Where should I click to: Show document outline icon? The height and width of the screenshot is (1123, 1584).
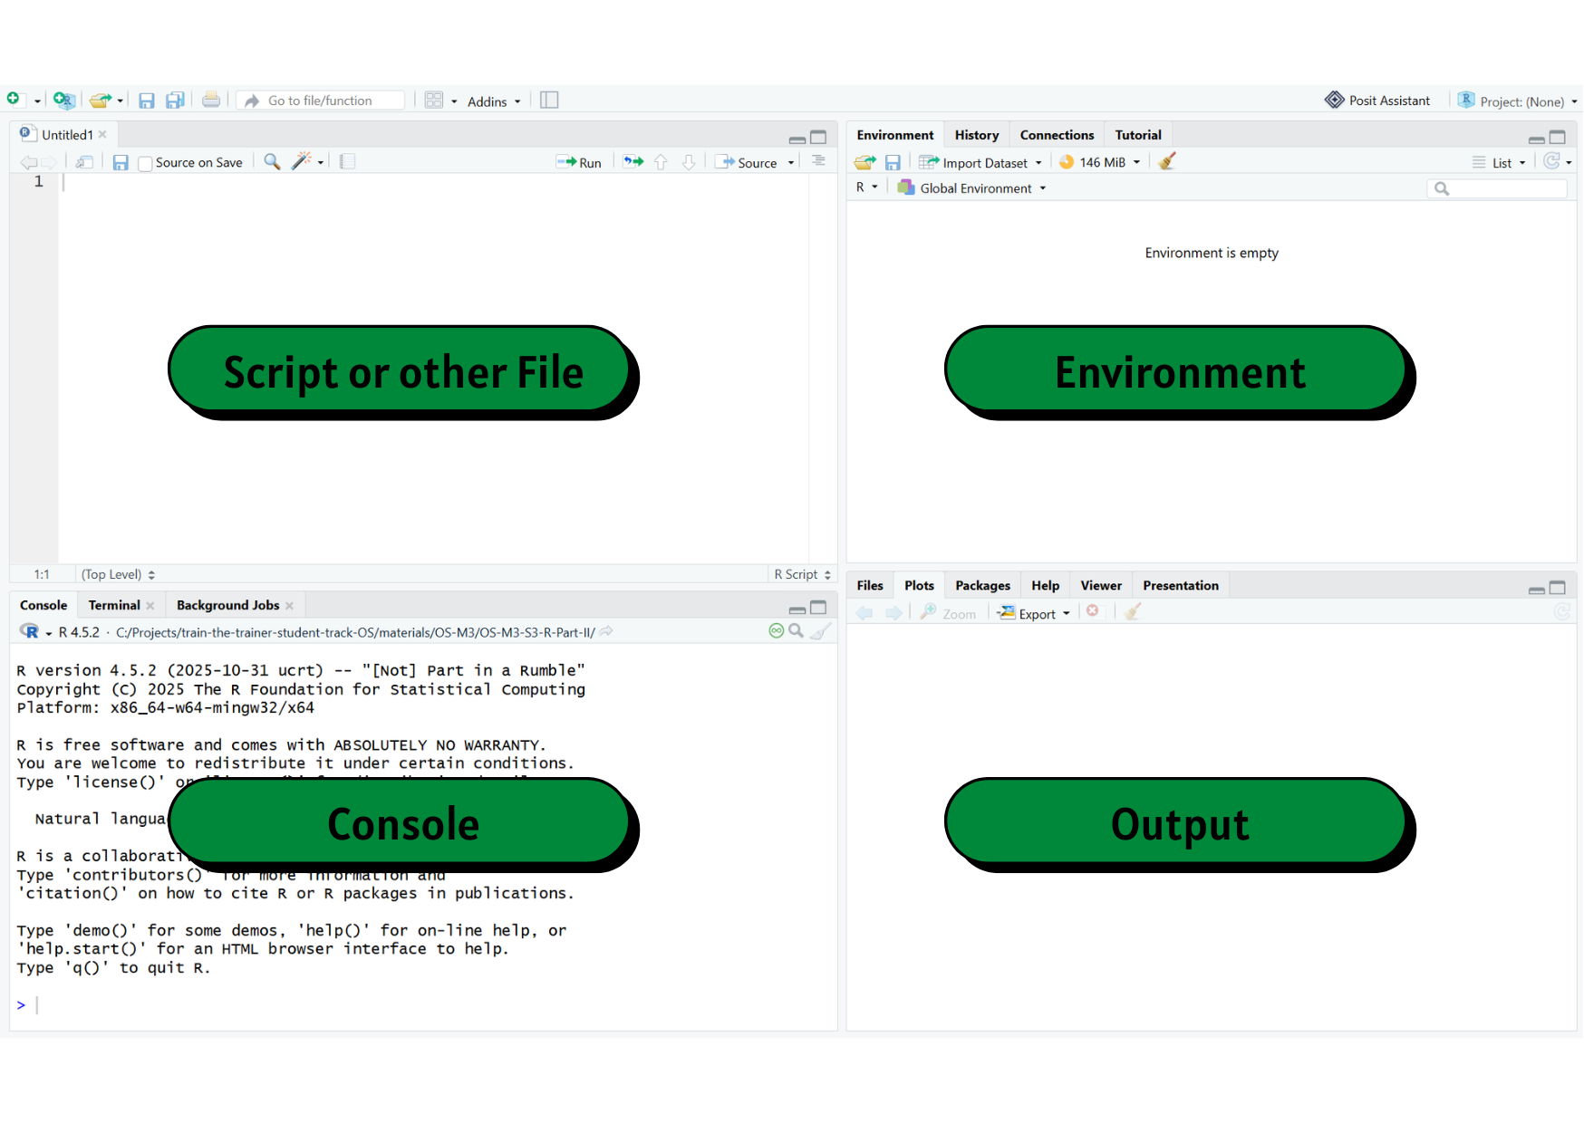(818, 161)
